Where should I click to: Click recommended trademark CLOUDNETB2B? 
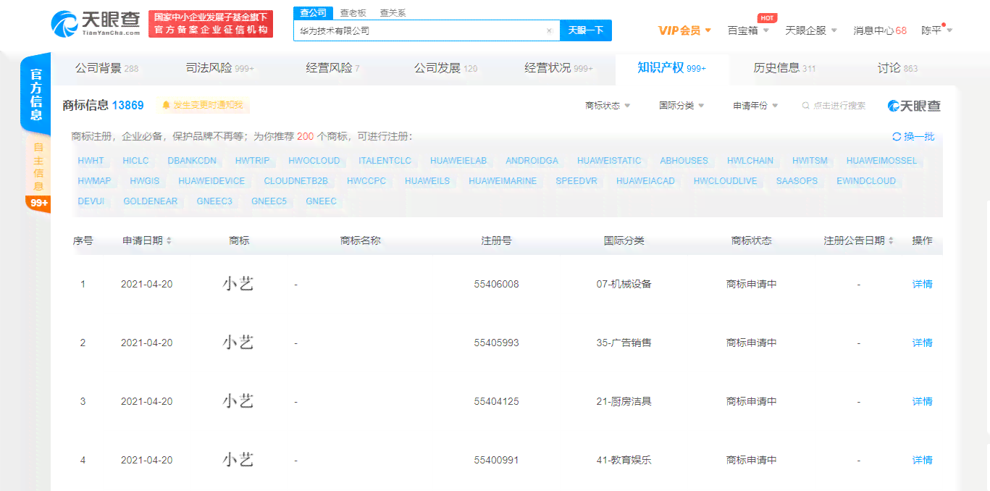click(x=295, y=181)
